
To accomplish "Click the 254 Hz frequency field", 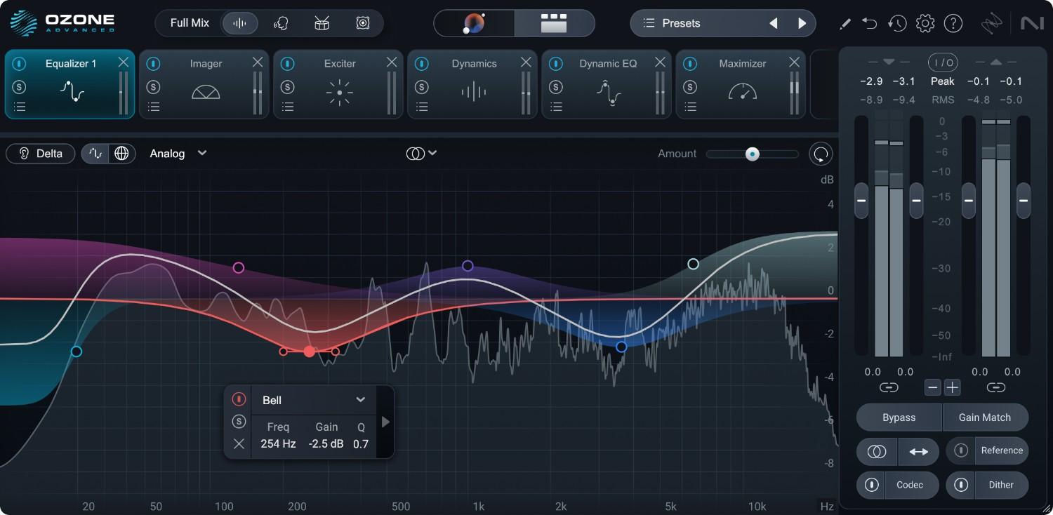I will (x=278, y=443).
